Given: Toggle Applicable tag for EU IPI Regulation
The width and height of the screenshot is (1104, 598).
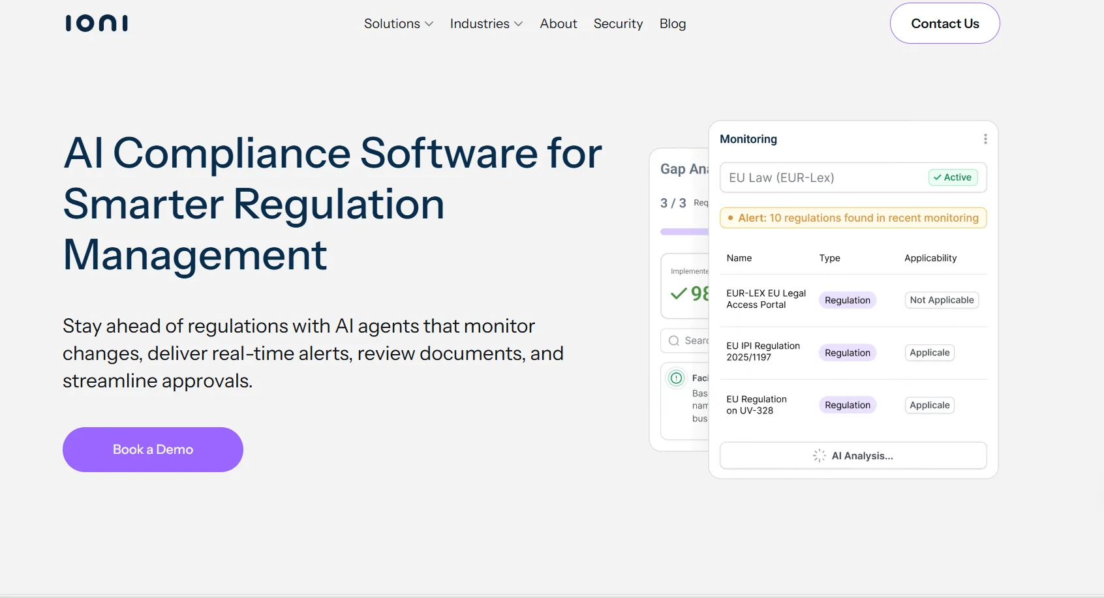Looking at the screenshot, I should 929,353.
